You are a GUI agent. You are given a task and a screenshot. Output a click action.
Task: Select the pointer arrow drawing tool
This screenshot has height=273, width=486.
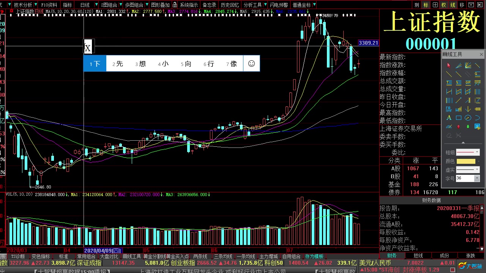[x=449, y=66]
